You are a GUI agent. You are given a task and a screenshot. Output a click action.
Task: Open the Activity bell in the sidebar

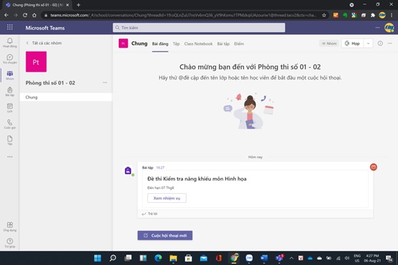pos(10,43)
